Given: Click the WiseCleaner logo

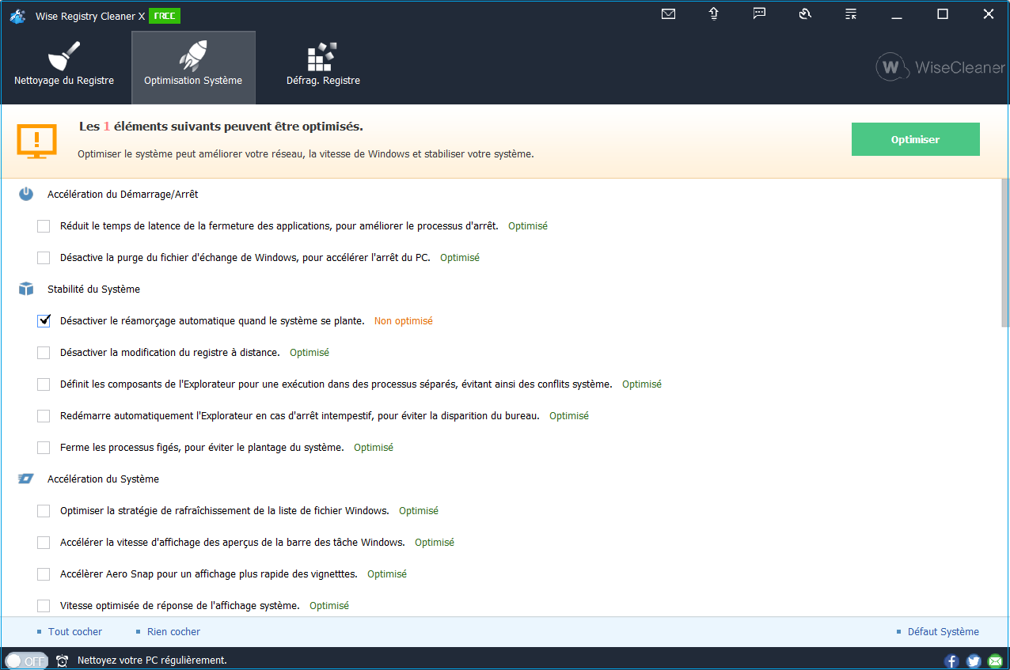Looking at the screenshot, I should pyautogui.click(x=940, y=67).
